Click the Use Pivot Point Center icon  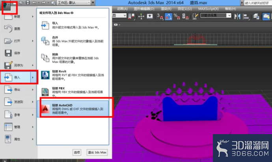(x=131, y=17)
